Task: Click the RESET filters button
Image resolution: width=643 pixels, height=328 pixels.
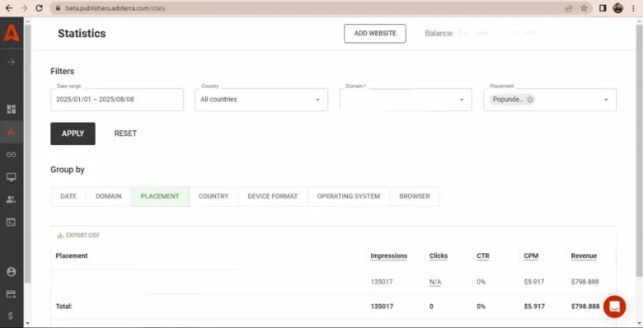Action: point(125,134)
